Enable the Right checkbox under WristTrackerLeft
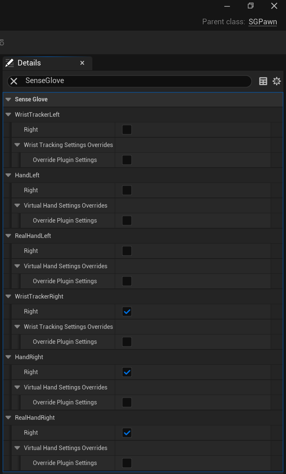Screen dimensions: 286x474 coord(126,129)
